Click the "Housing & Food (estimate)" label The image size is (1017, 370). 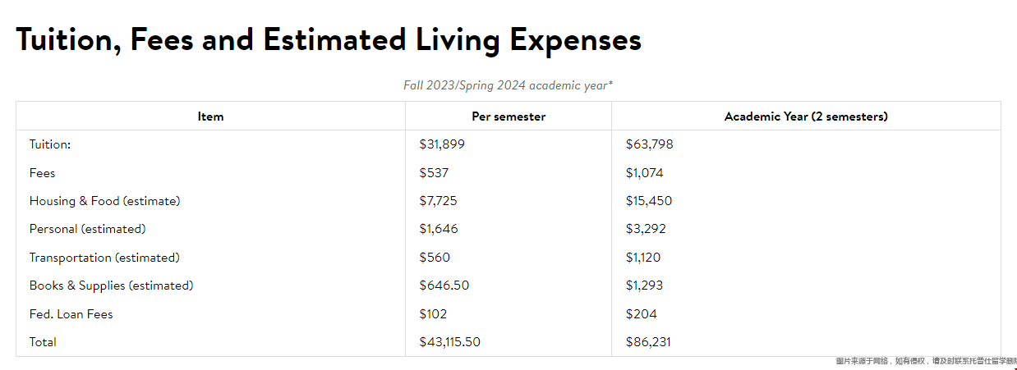click(104, 201)
